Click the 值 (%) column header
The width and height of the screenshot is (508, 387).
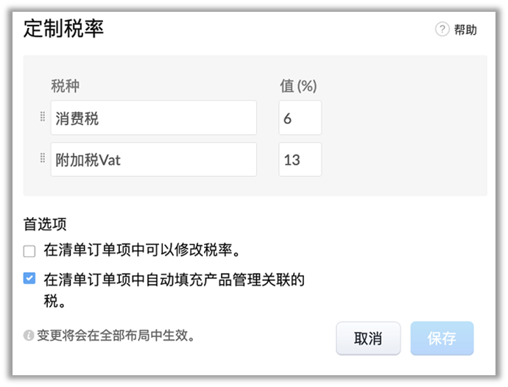(x=298, y=86)
